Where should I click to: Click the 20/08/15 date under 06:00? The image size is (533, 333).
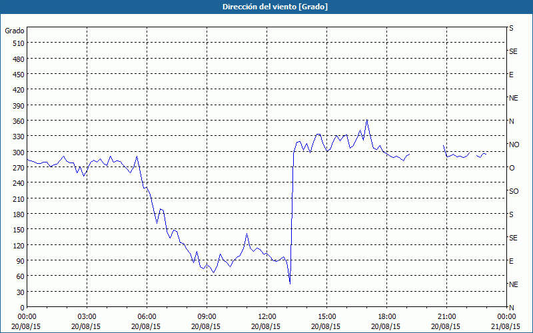147,326
